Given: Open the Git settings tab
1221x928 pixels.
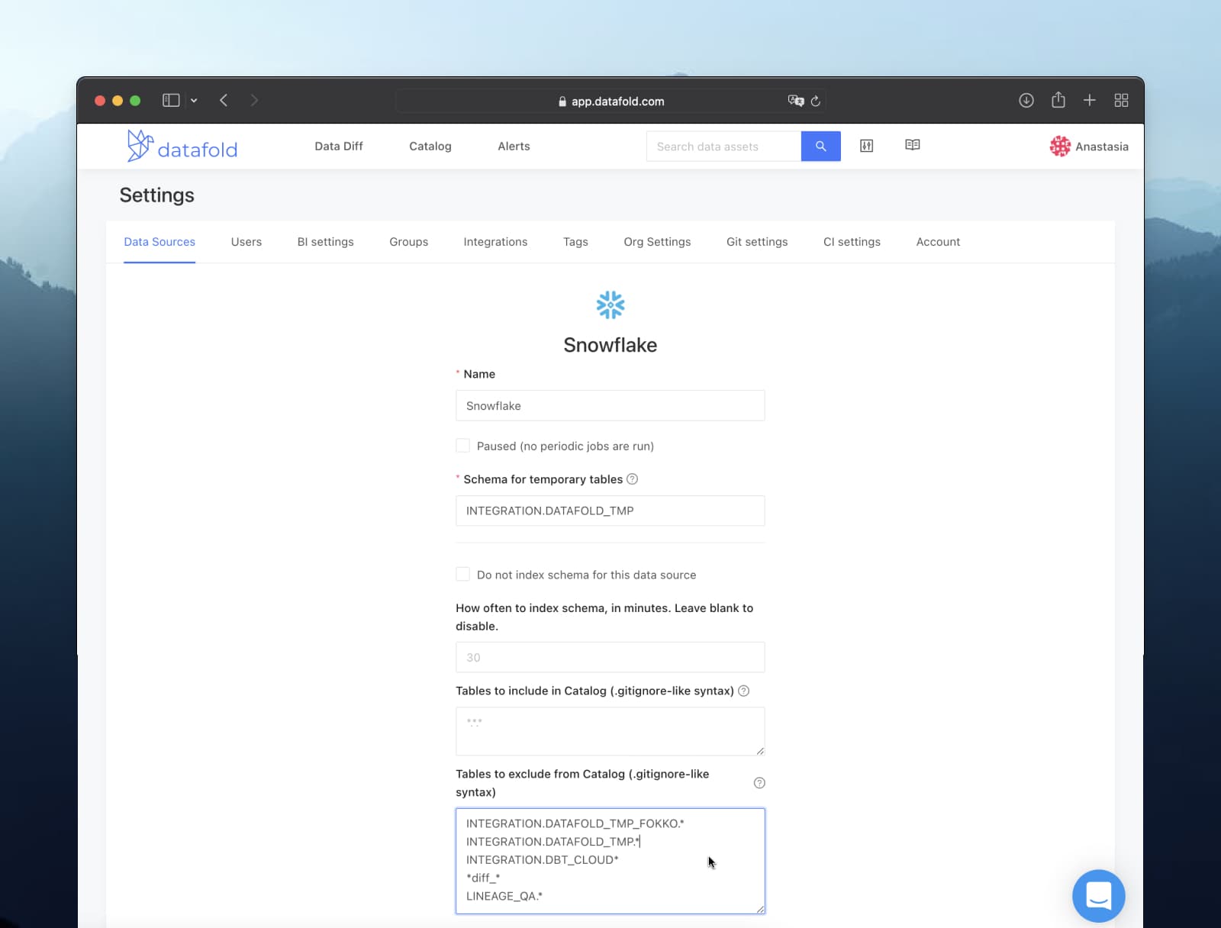Looking at the screenshot, I should pyautogui.click(x=757, y=242).
